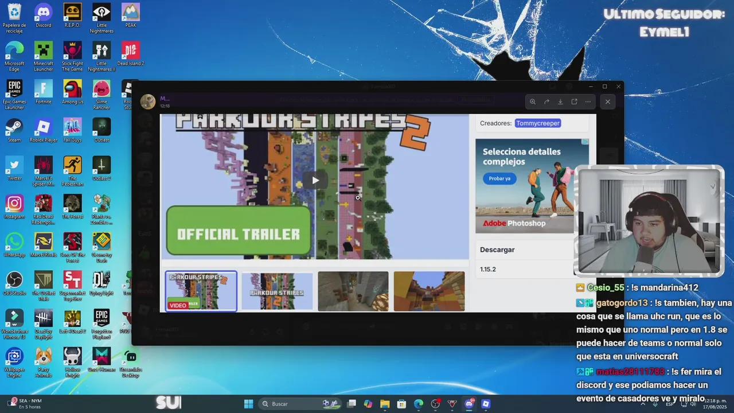Open the Marvel Rivals desktop icon
This screenshot has height=413, width=734.
[44, 246]
